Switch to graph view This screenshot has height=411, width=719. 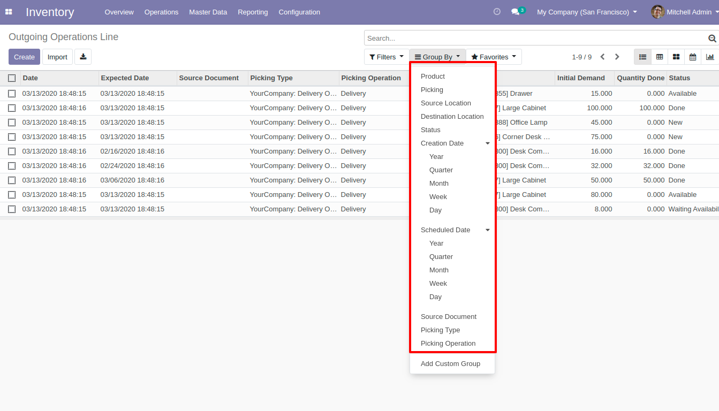(710, 57)
